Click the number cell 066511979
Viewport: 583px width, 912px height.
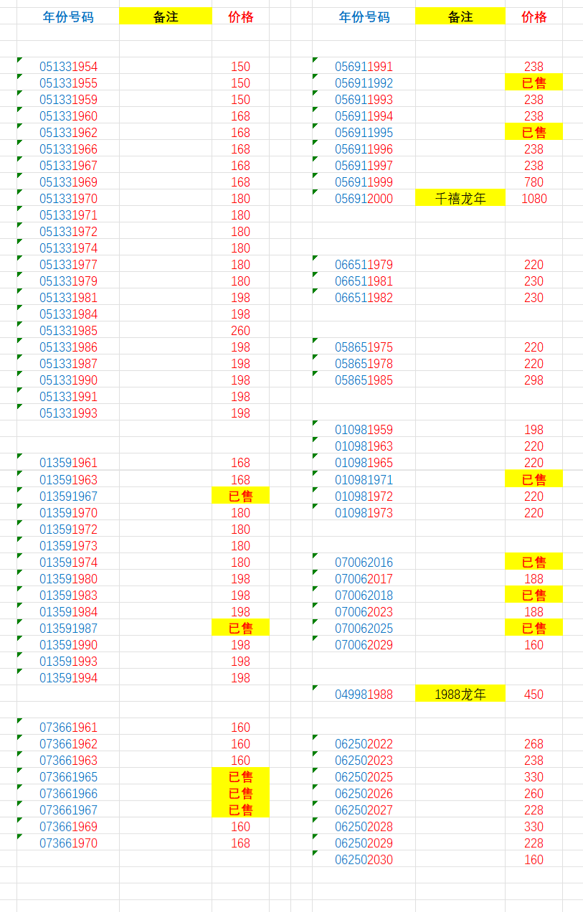364,265
